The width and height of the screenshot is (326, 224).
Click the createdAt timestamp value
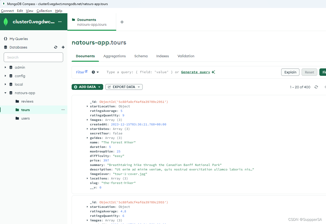(138, 124)
